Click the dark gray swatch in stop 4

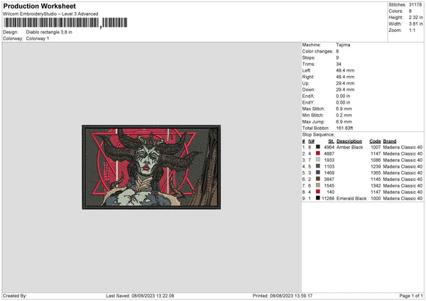(x=318, y=166)
